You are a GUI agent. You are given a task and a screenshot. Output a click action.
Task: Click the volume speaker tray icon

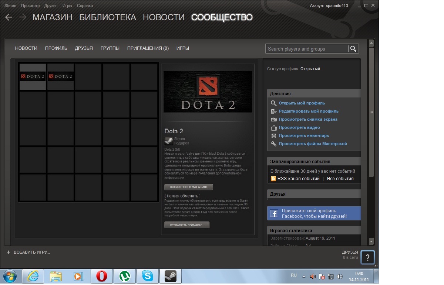tap(340, 276)
